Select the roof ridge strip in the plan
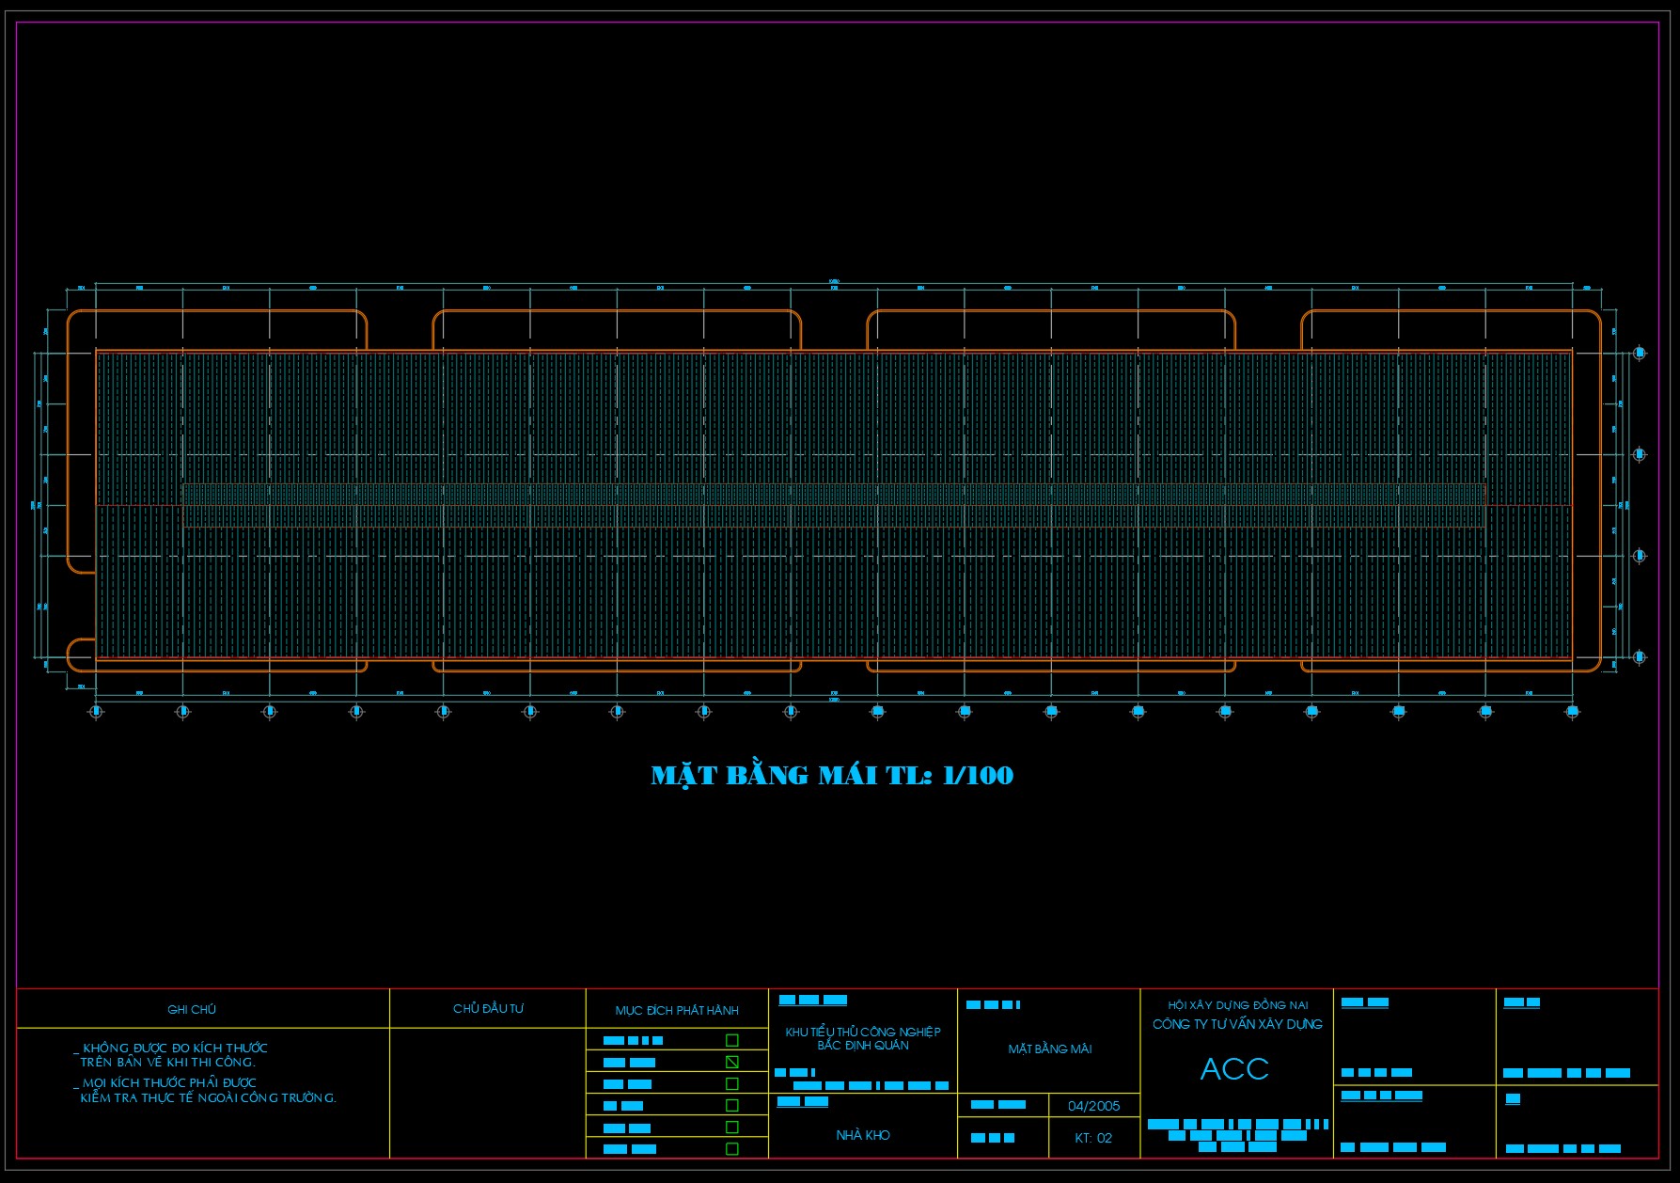This screenshot has width=1680, height=1183. (x=834, y=505)
